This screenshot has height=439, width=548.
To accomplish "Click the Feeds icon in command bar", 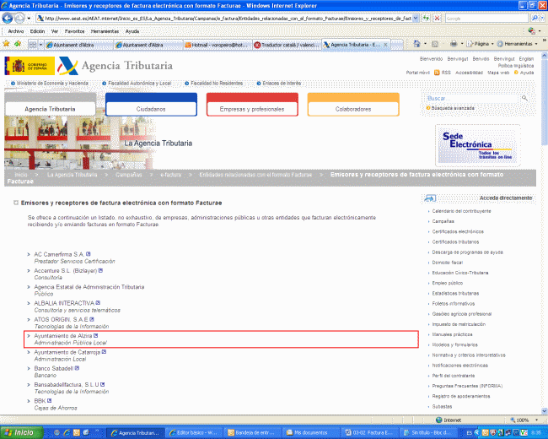I will coord(435,44).
